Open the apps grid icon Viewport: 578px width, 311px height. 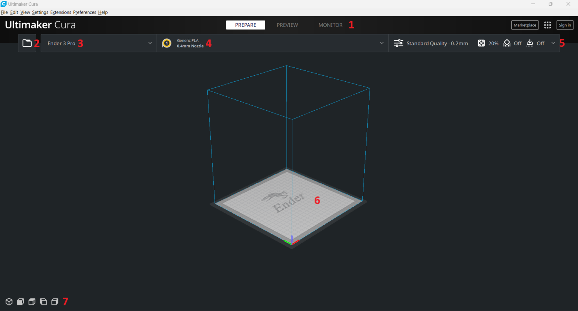tap(548, 25)
